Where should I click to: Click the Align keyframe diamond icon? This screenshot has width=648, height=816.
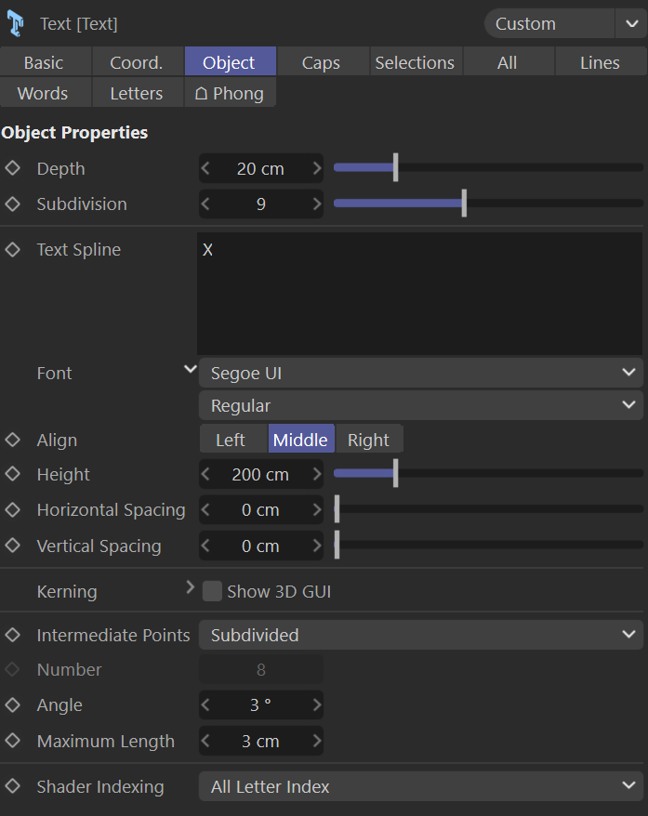[x=13, y=440]
